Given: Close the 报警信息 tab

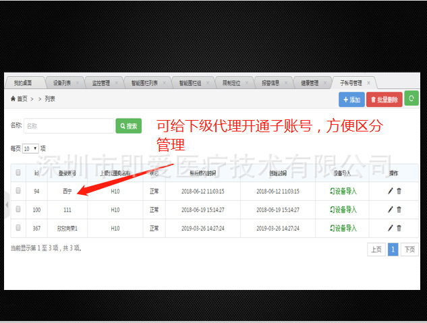Looking at the screenshot, I should click(286, 83).
